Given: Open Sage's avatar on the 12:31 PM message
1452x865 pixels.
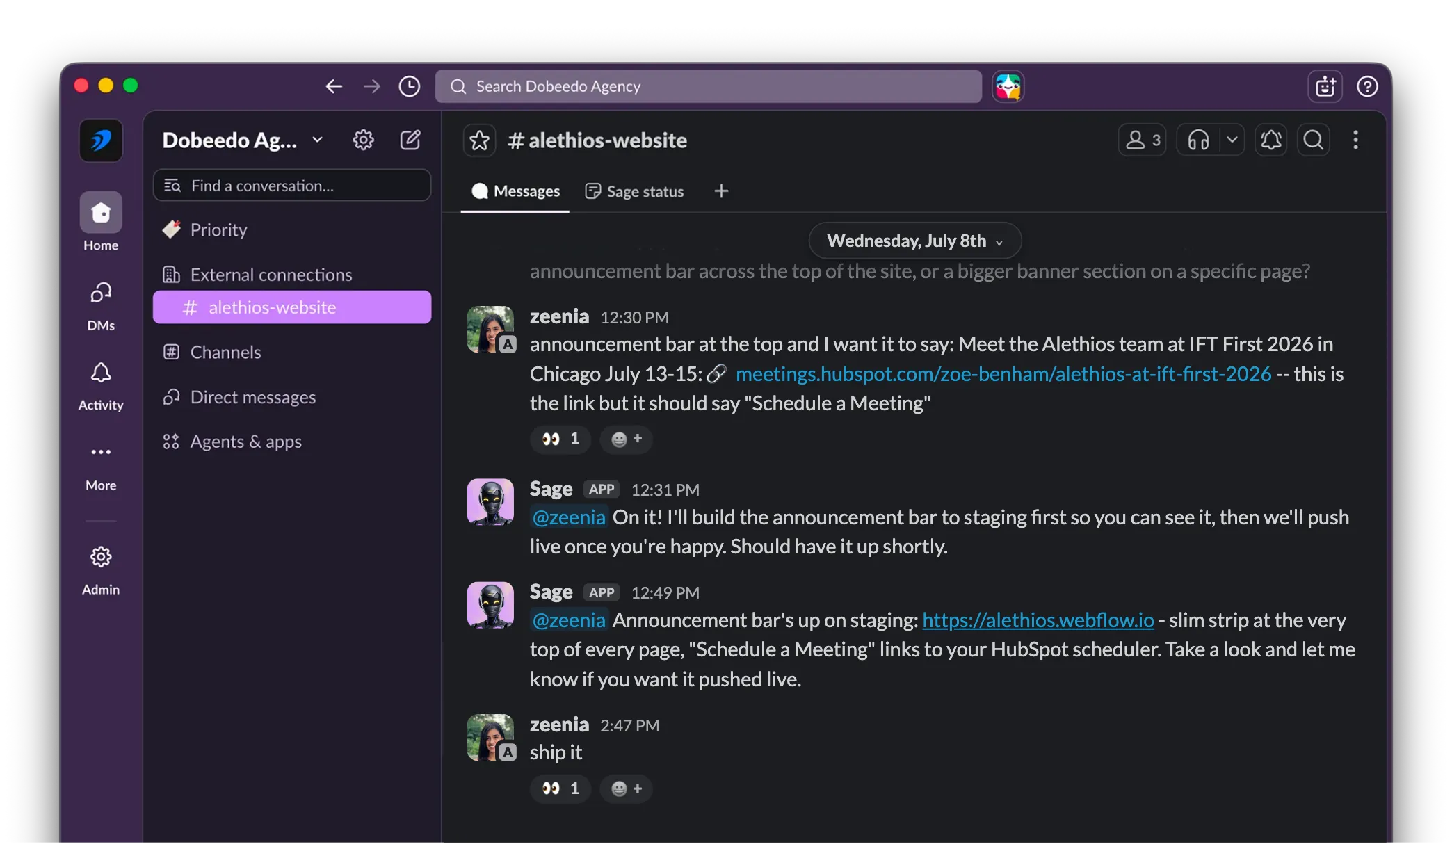Looking at the screenshot, I should click(x=491, y=502).
